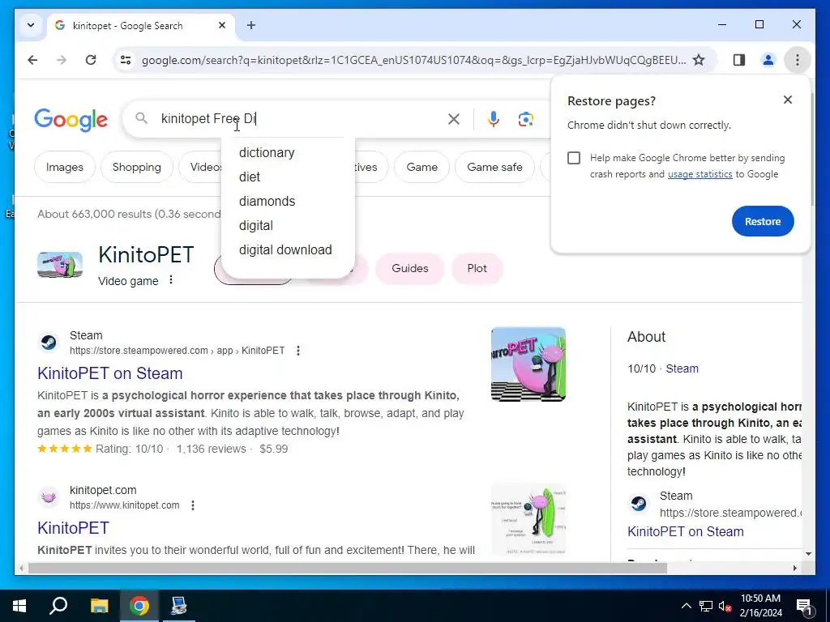Close the kinitopet Google Search tab

pos(222,25)
